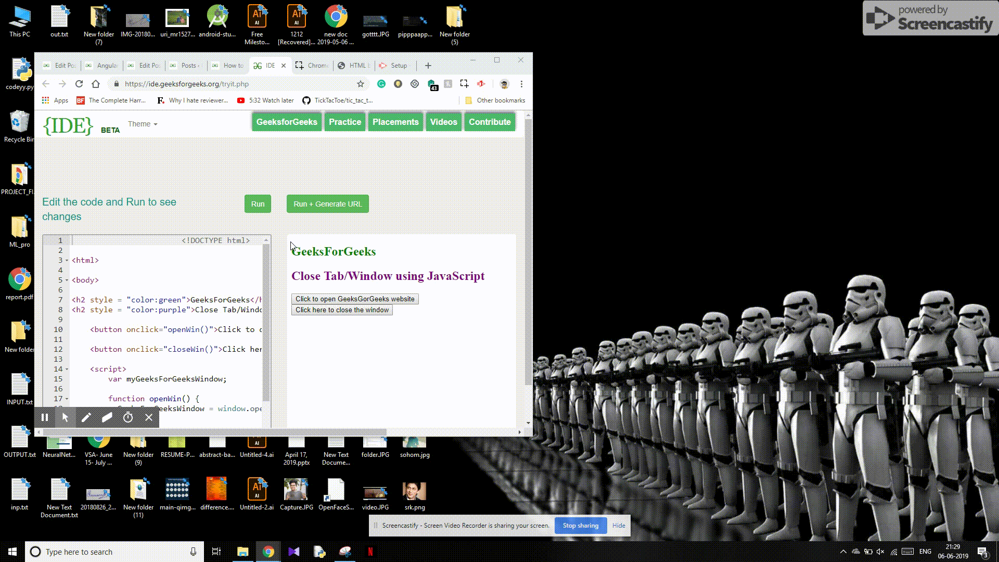Open Netflix from the taskbar
The image size is (999, 562).
point(370,552)
